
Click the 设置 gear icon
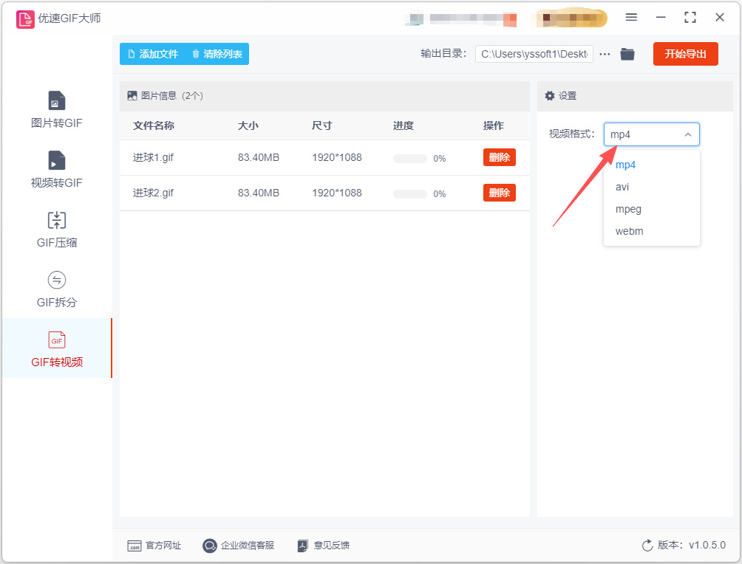coord(549,96)
